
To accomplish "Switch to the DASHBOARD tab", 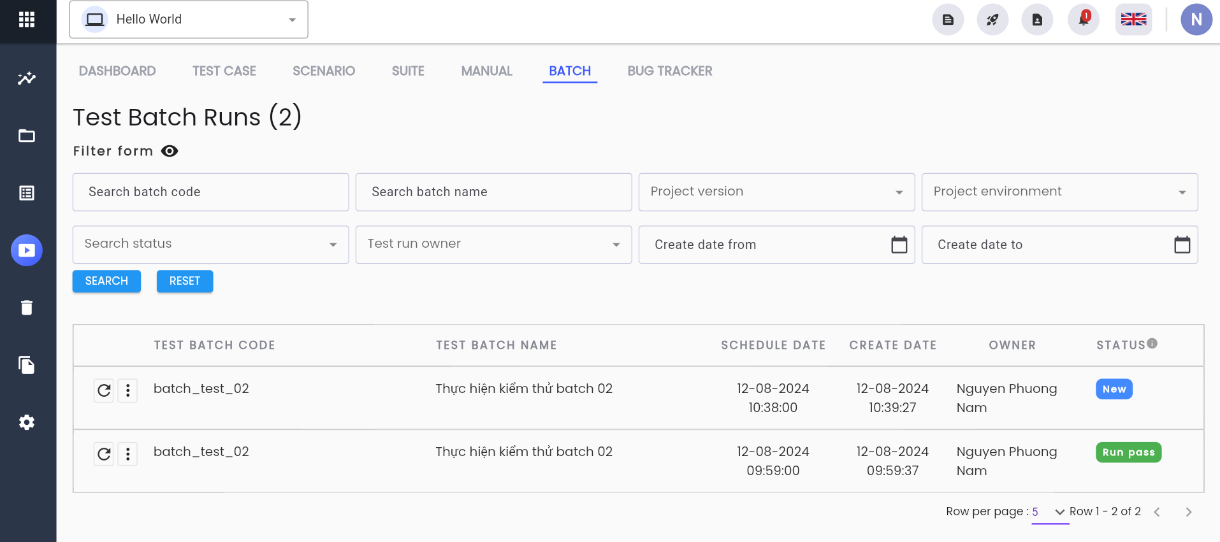I will [117, 71].
